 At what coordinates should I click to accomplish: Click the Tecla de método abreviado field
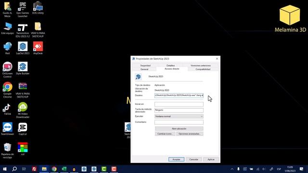[179, 110]
